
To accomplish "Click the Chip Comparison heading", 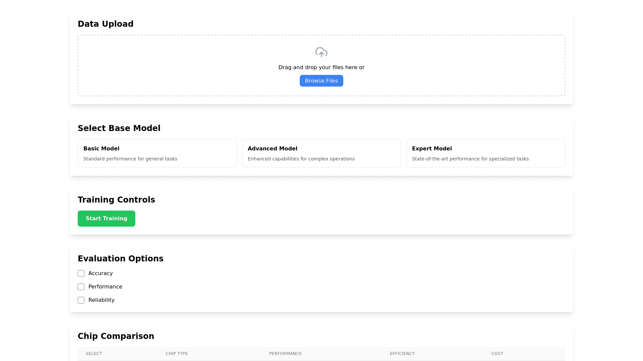I will (116, 336).
